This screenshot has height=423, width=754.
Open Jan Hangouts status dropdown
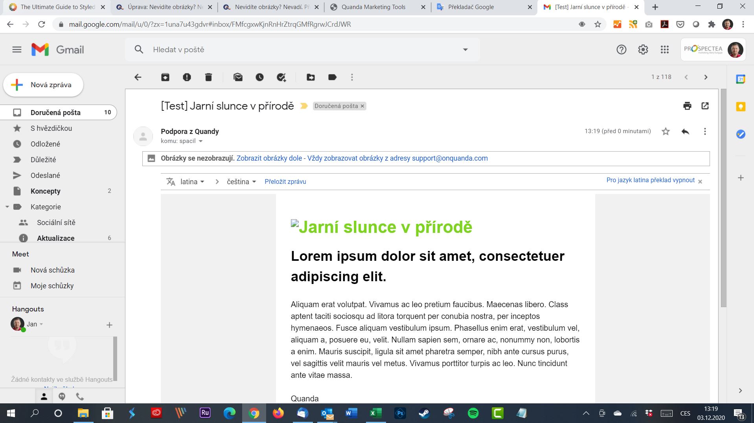41,324
